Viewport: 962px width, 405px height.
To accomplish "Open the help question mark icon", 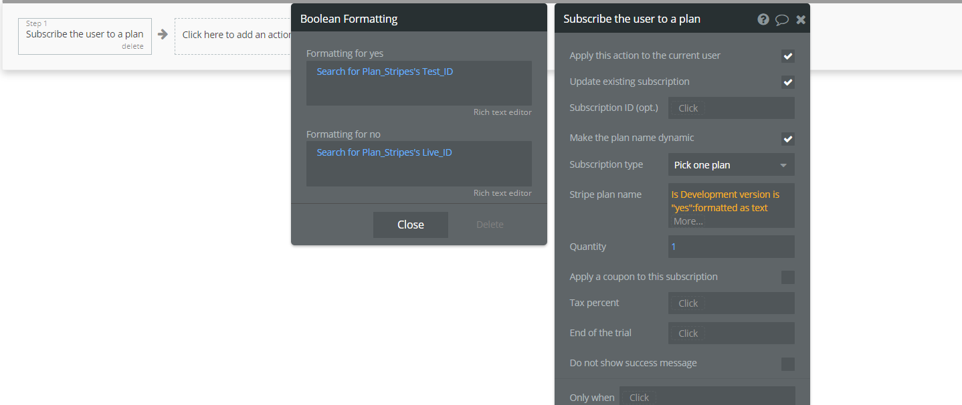I will [x=763, y=19].
